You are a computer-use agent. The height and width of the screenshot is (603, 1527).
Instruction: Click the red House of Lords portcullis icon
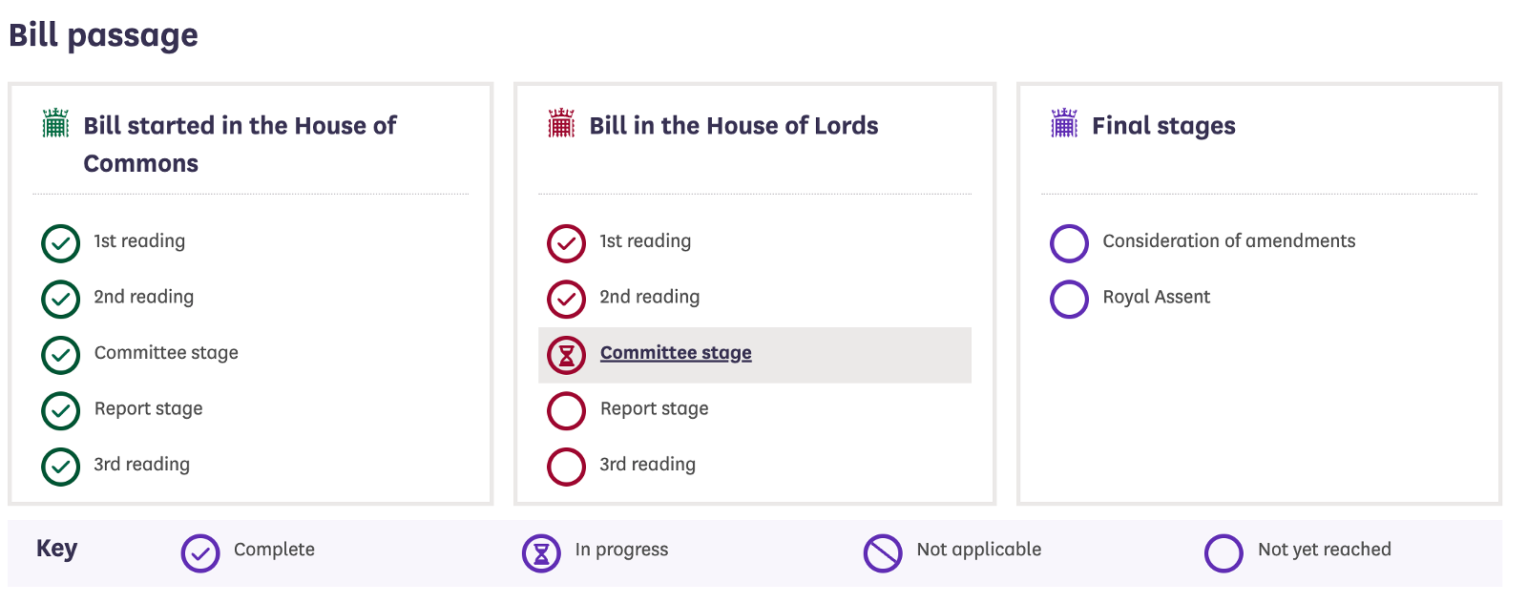(x=561, y=123)
